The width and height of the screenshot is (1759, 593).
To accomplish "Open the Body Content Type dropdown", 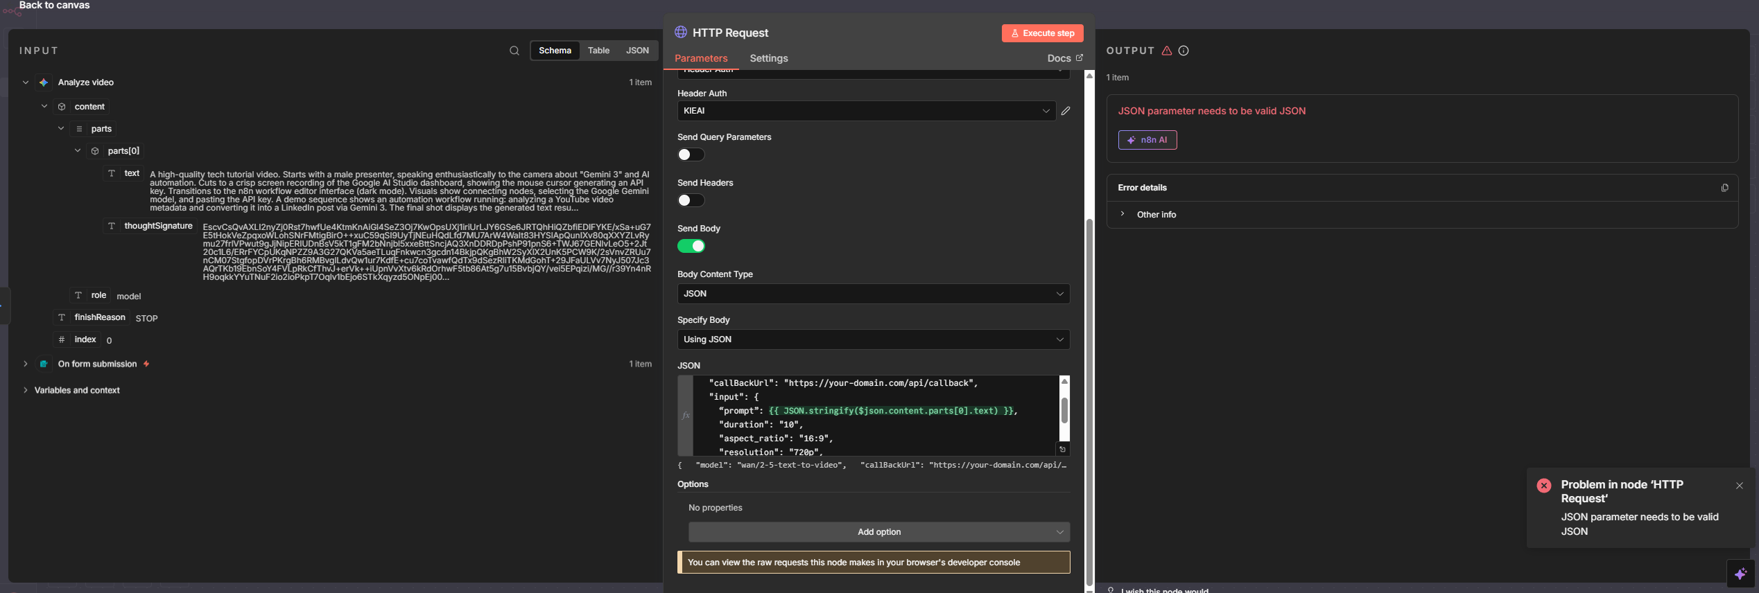I will (873, 294).
